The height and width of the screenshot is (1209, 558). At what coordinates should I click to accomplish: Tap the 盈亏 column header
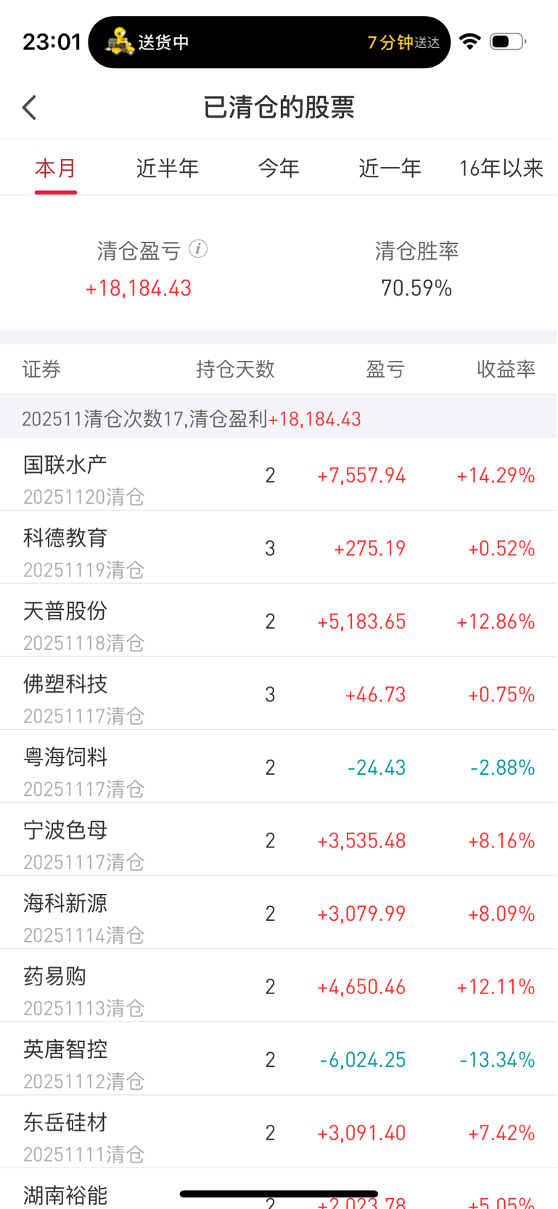[x=385, y=370]
